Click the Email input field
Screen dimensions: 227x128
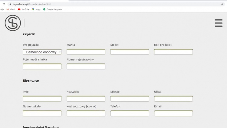(x=173, y=113)
